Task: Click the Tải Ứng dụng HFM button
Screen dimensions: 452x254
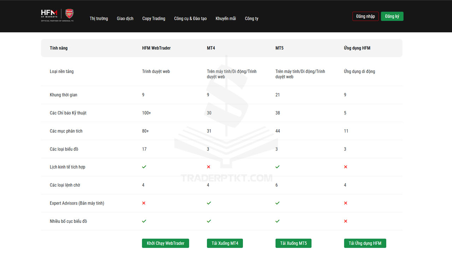Action: [x=365, y=243]
